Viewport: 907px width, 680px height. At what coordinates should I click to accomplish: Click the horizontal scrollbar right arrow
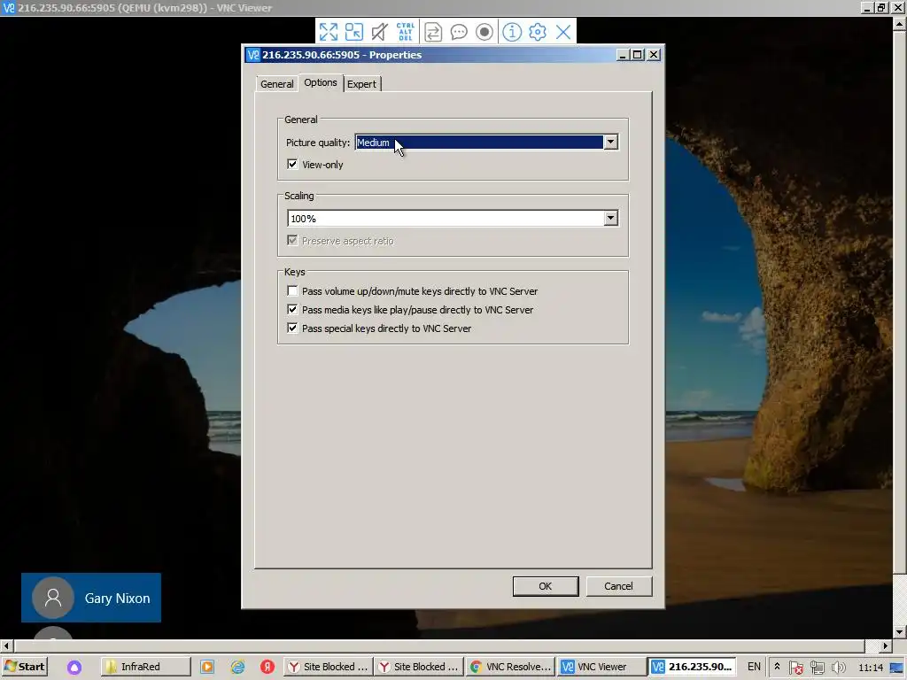coord(886,645)
